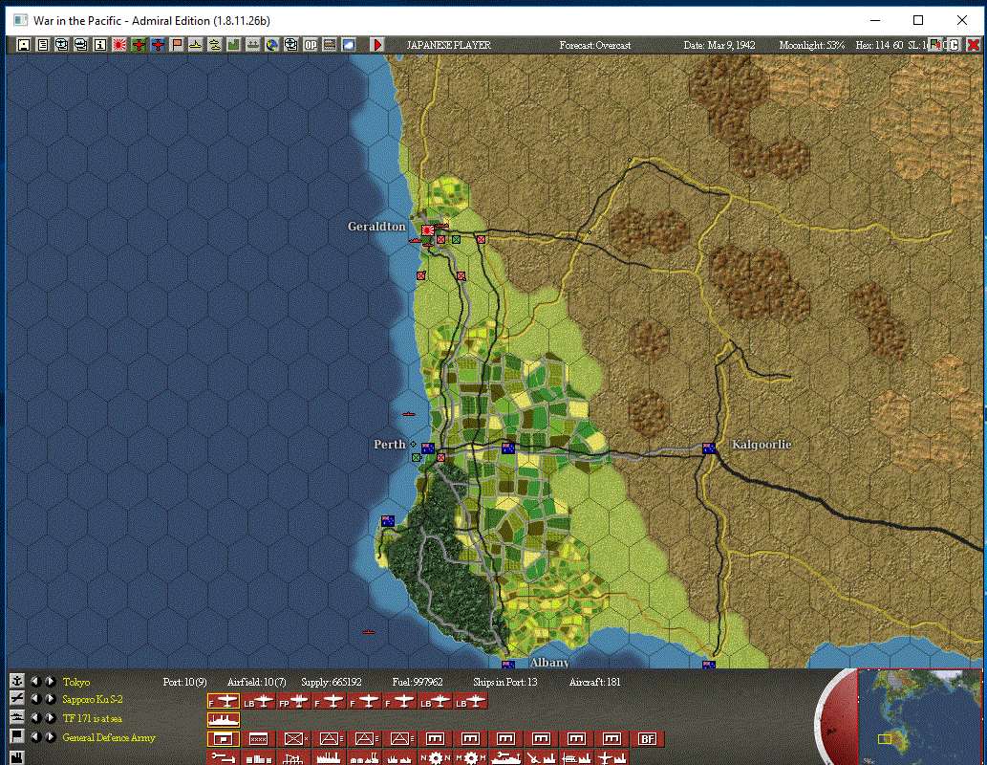This screenshot has height=765, width=987.
Task: Click left arrow next to General Defence Army
Action: [36, 736]
